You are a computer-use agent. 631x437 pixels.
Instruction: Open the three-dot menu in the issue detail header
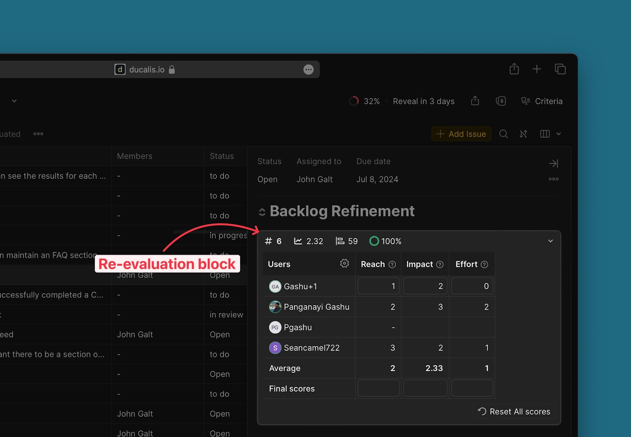pyautogui.click(x=553, y=179)
